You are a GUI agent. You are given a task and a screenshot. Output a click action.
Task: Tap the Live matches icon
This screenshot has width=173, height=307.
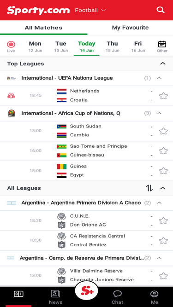pyautogui.click(x=11, y=45)
